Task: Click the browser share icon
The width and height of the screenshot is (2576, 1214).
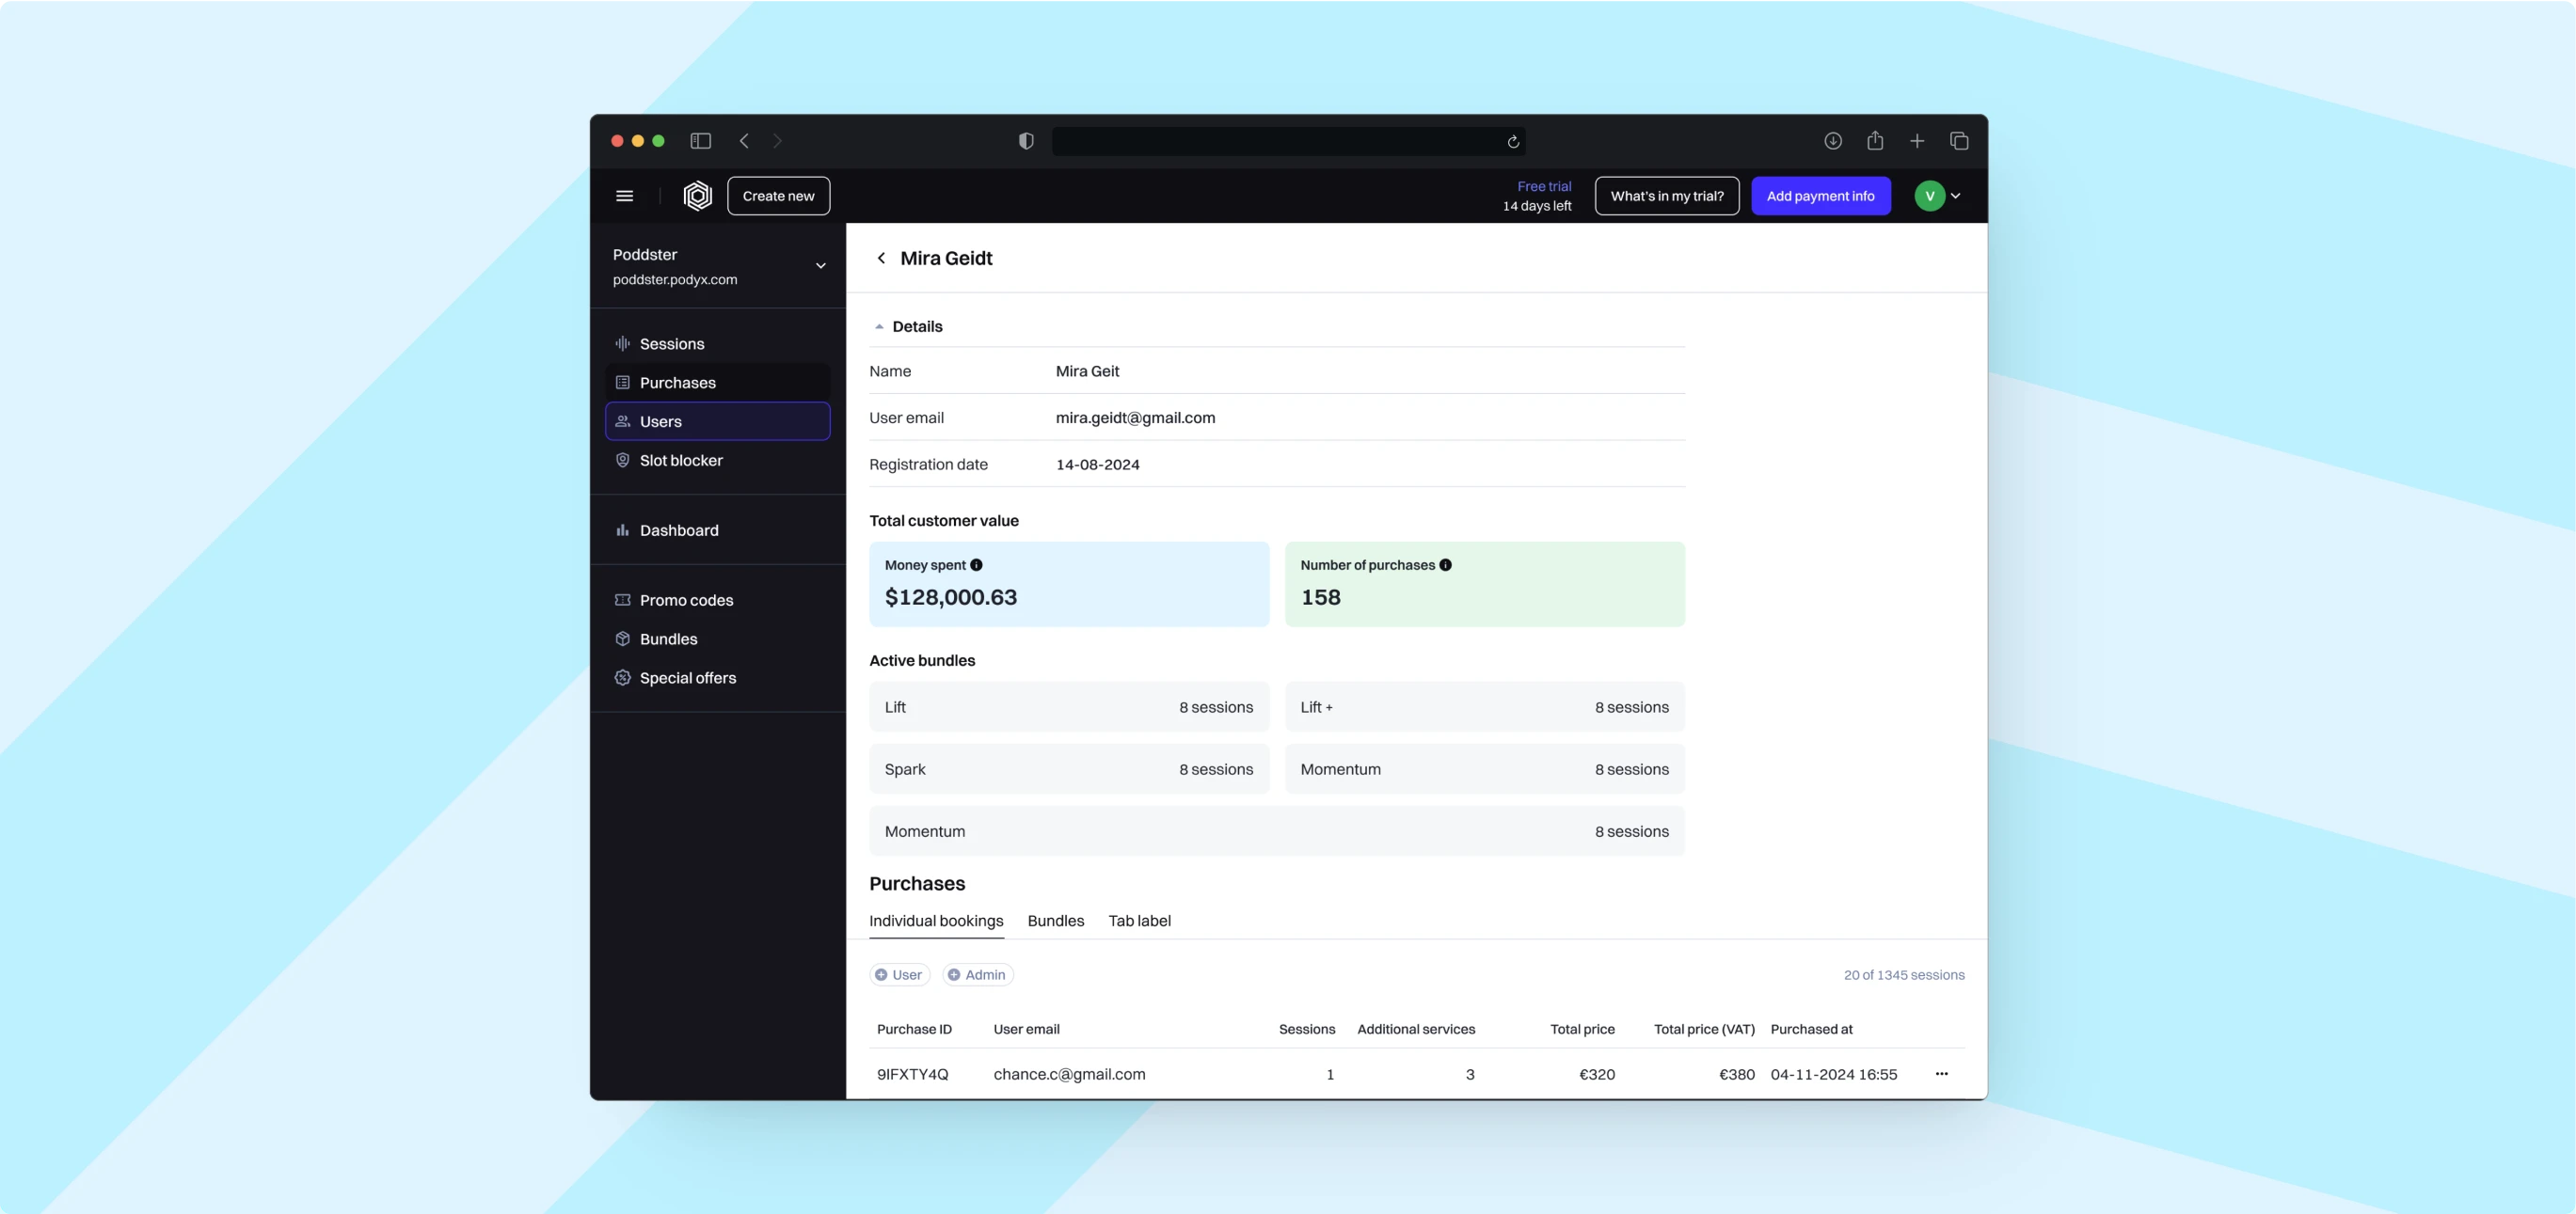Action: pos(1875,141)
